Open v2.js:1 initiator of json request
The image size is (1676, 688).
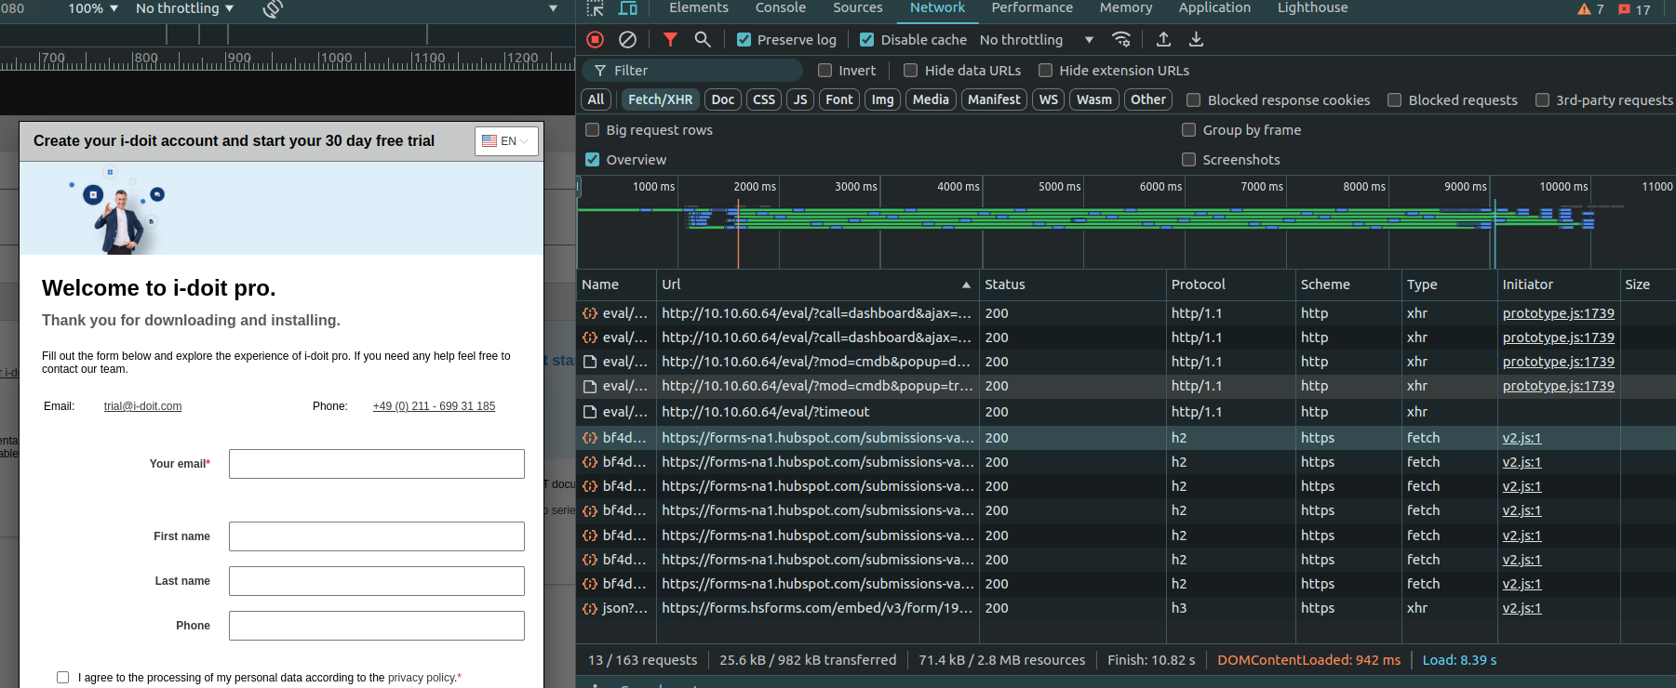coord(1522,608)
